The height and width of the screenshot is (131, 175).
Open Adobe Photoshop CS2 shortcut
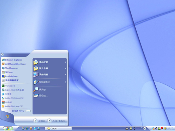[x=13, y=98]
